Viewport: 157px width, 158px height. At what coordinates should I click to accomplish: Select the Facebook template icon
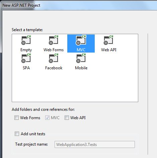pos(54,58)
